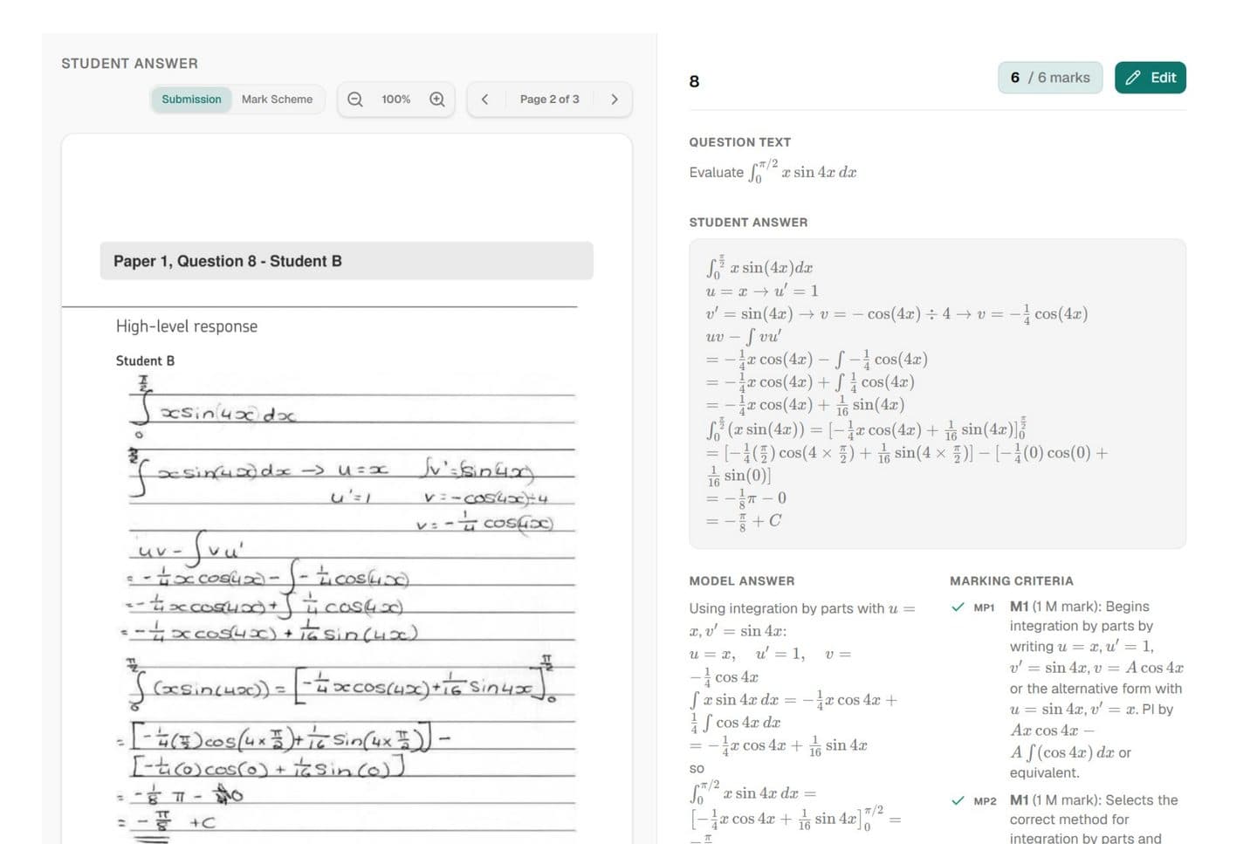
Task: Click the MP2 criterion description text
Action: pyautogui.click(x=1096, y=819)
